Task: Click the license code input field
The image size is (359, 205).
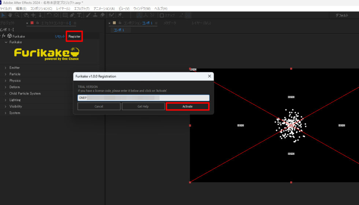Action: (143, 98)
